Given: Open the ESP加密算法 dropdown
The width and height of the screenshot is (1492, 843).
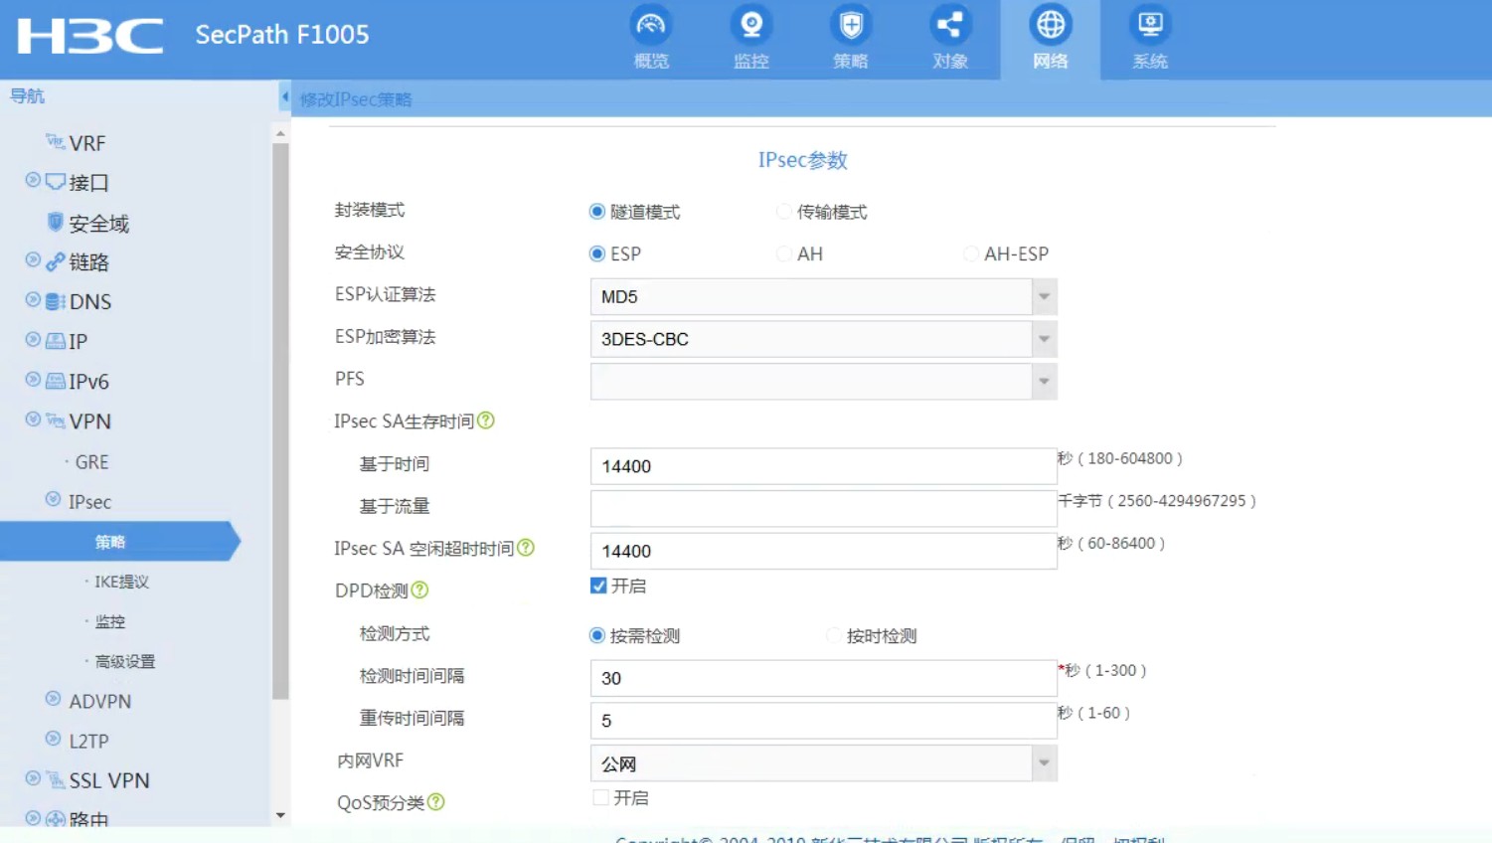Looking at the screenshot, I should point(1044,339).
